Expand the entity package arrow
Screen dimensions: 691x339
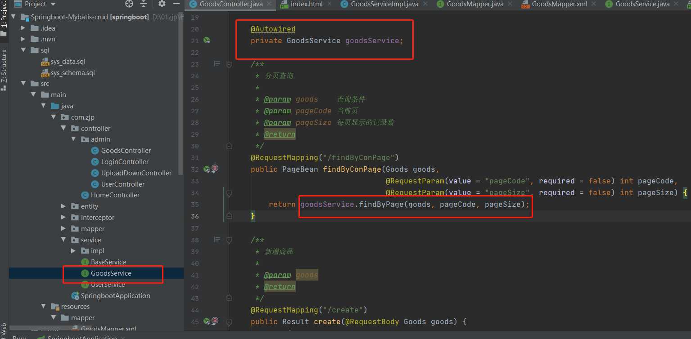click(x=63, y=206)
